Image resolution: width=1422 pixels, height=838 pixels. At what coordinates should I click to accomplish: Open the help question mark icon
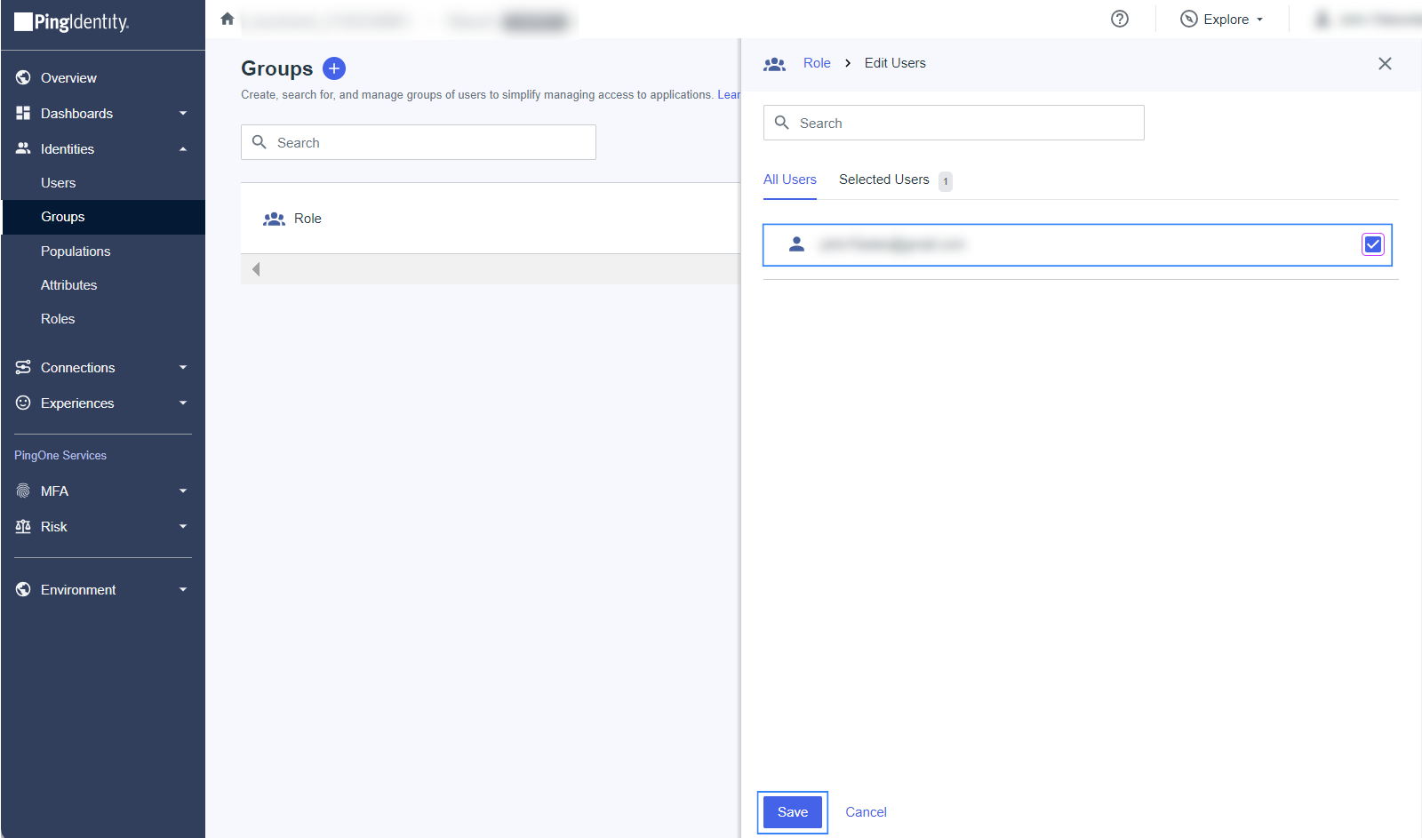point(1120,19)
